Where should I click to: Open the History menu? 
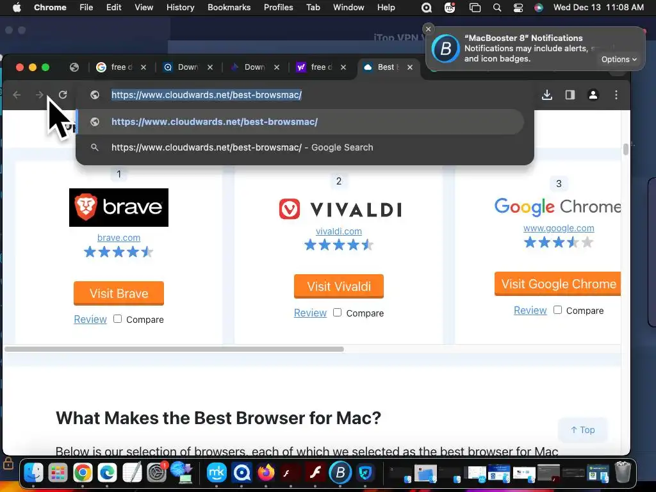click(180, 8)
